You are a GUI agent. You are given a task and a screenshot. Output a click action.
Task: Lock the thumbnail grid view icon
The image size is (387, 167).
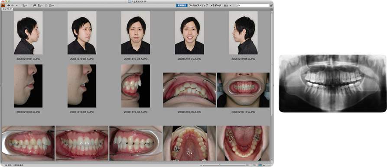coord(254,165)
